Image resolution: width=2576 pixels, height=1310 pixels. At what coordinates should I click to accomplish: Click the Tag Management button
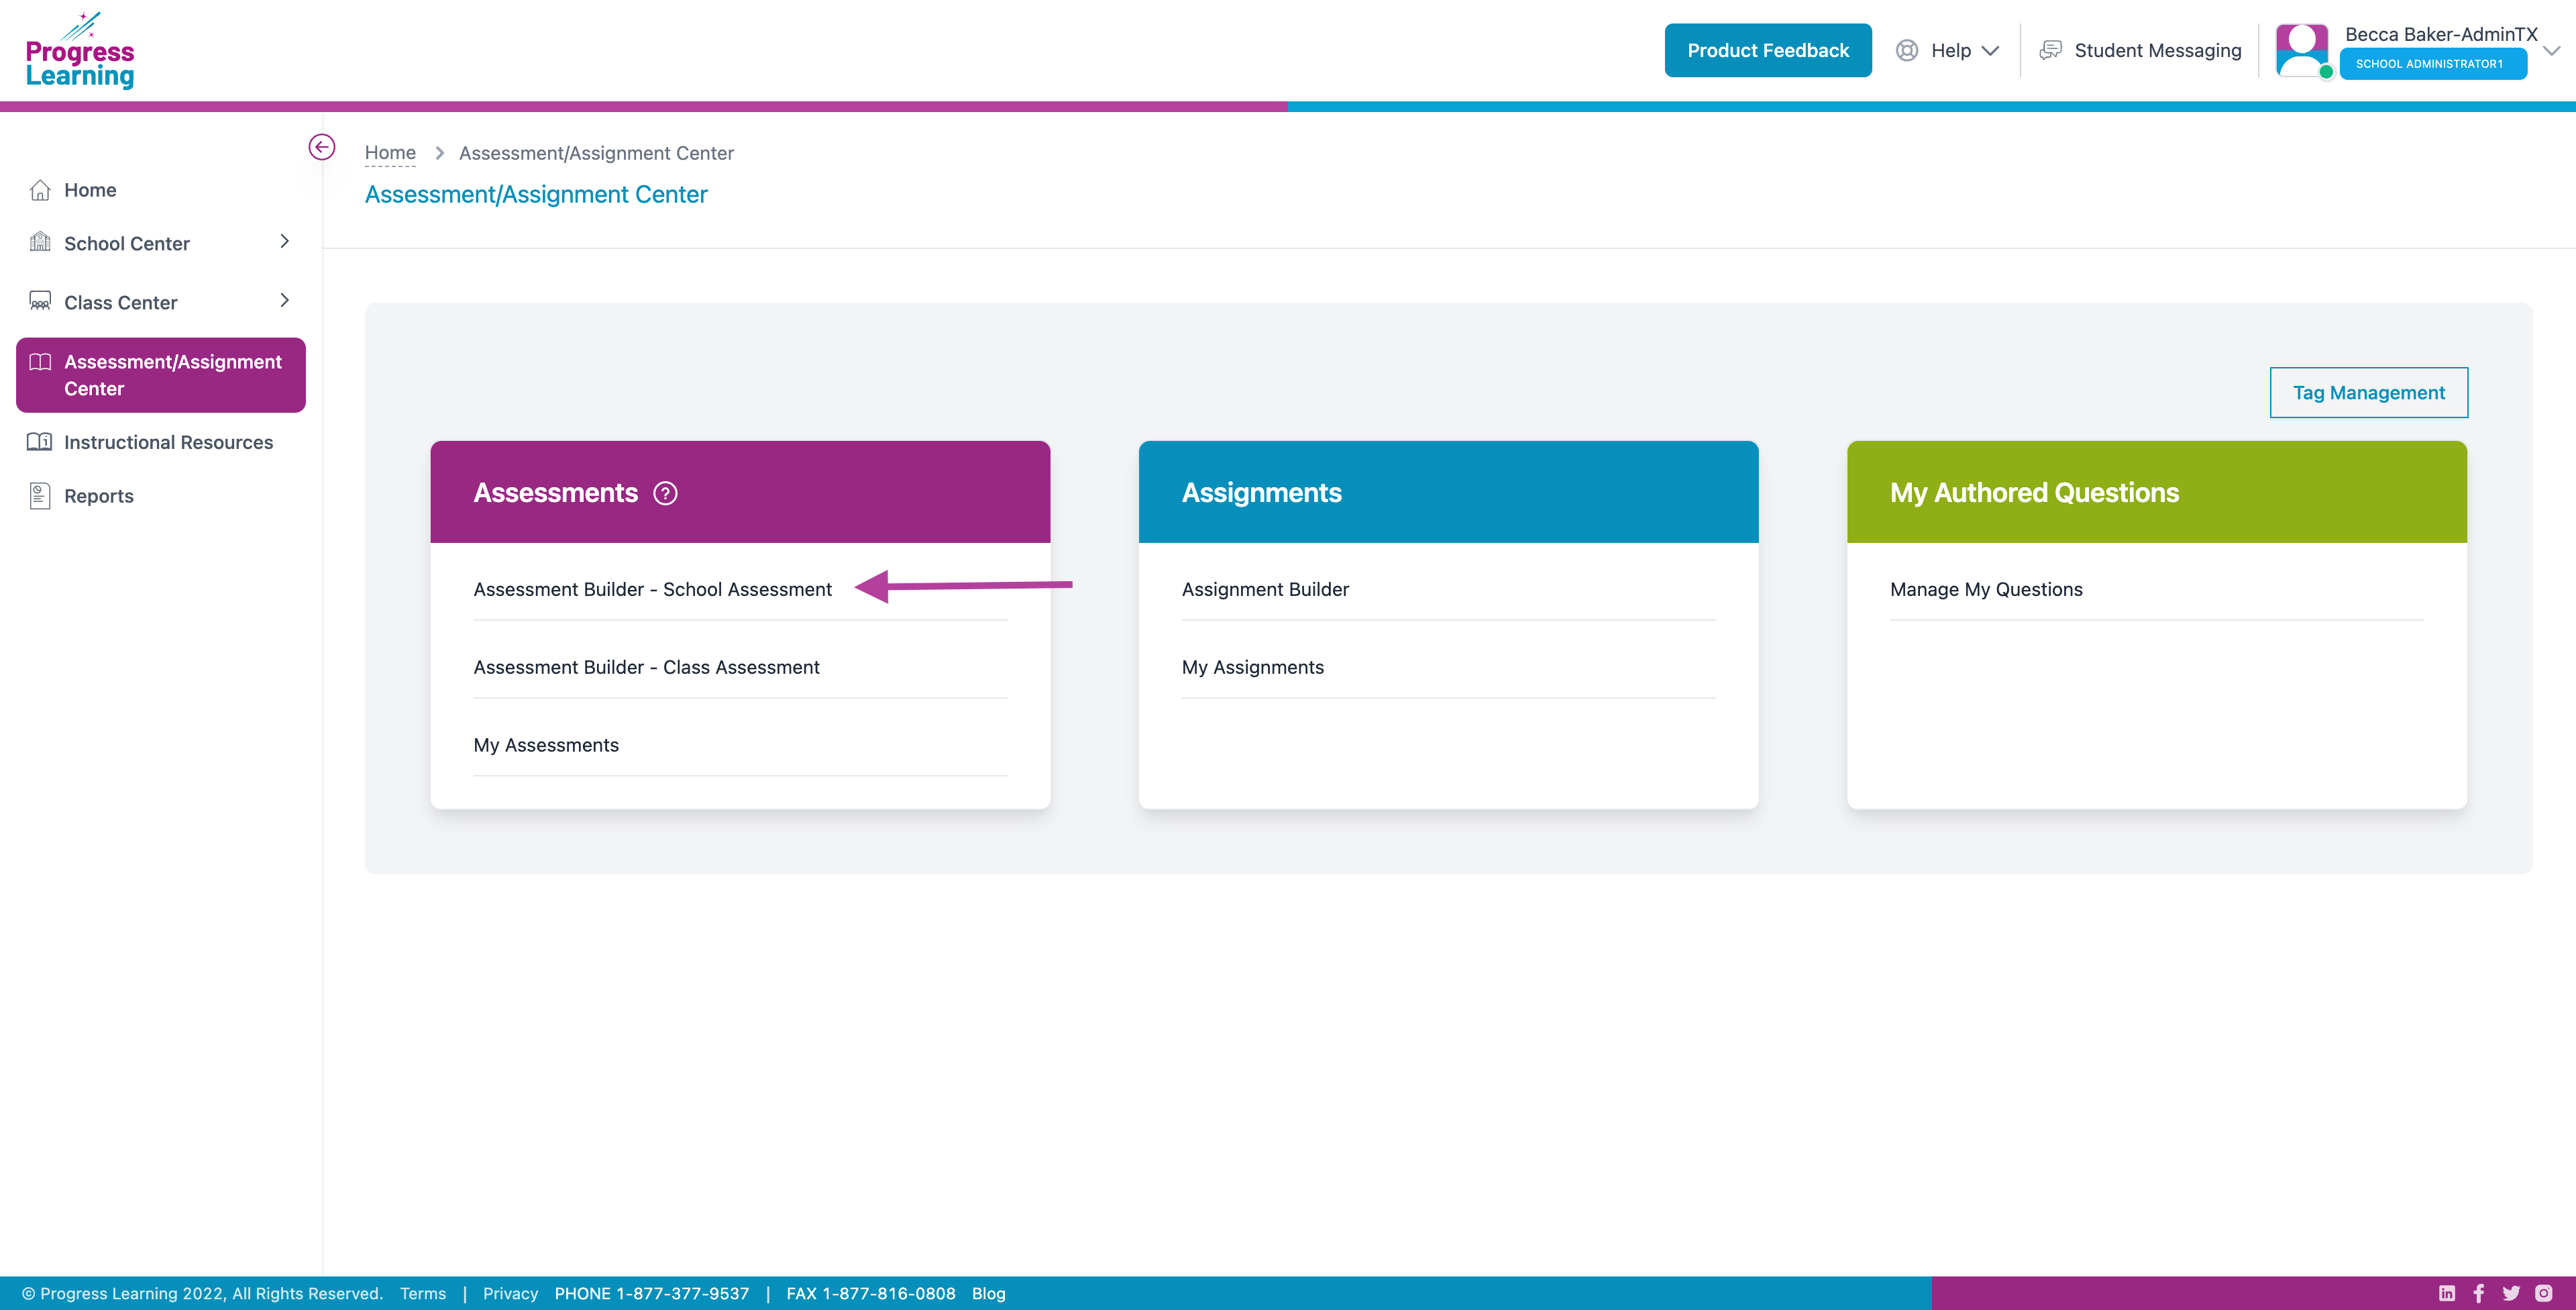coord(2368,393)
